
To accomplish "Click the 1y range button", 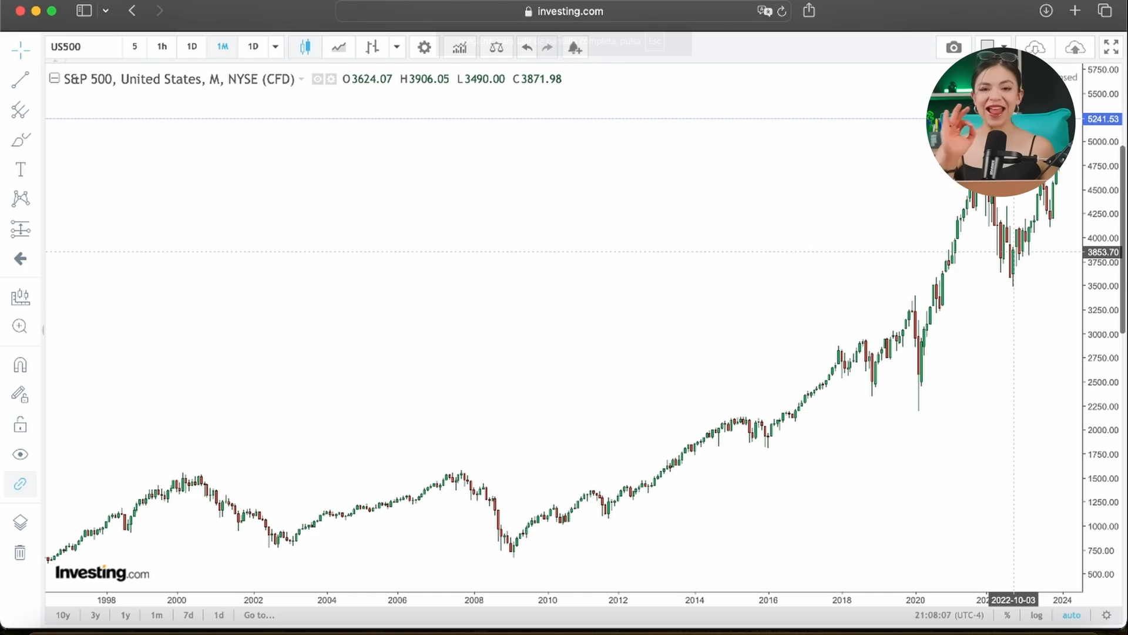I will 125,615.
